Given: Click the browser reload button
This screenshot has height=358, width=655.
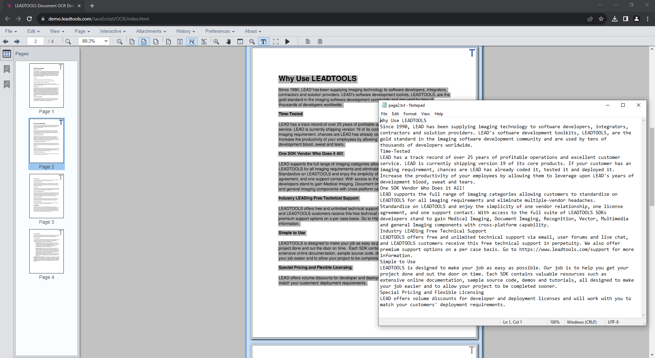Looking at the screenshot, I should (29, 19).
